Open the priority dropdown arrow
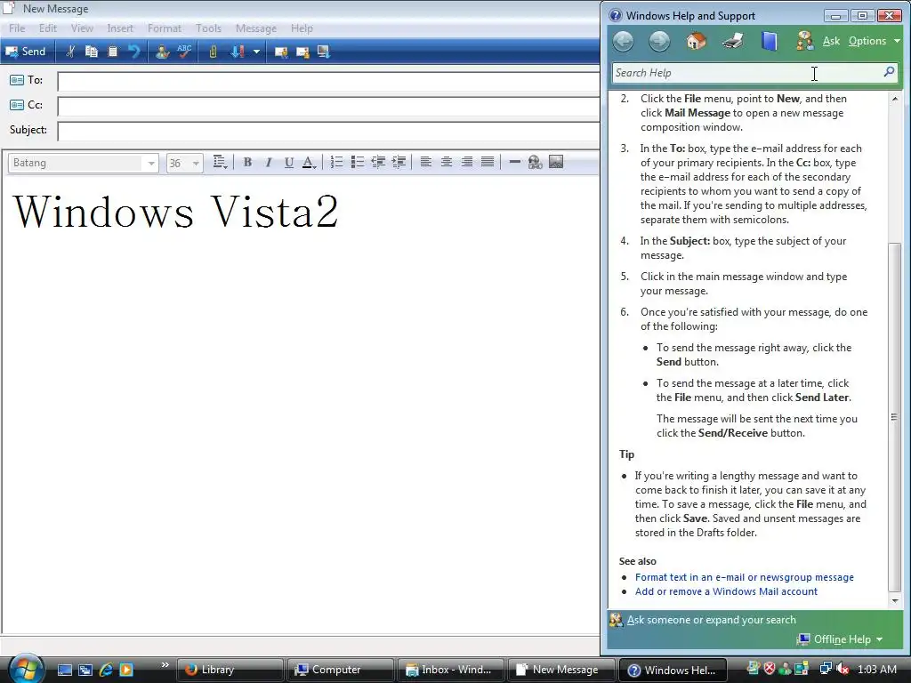 pos(256,52)
